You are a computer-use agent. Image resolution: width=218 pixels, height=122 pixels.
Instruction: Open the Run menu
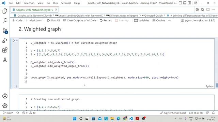point(55,3)
